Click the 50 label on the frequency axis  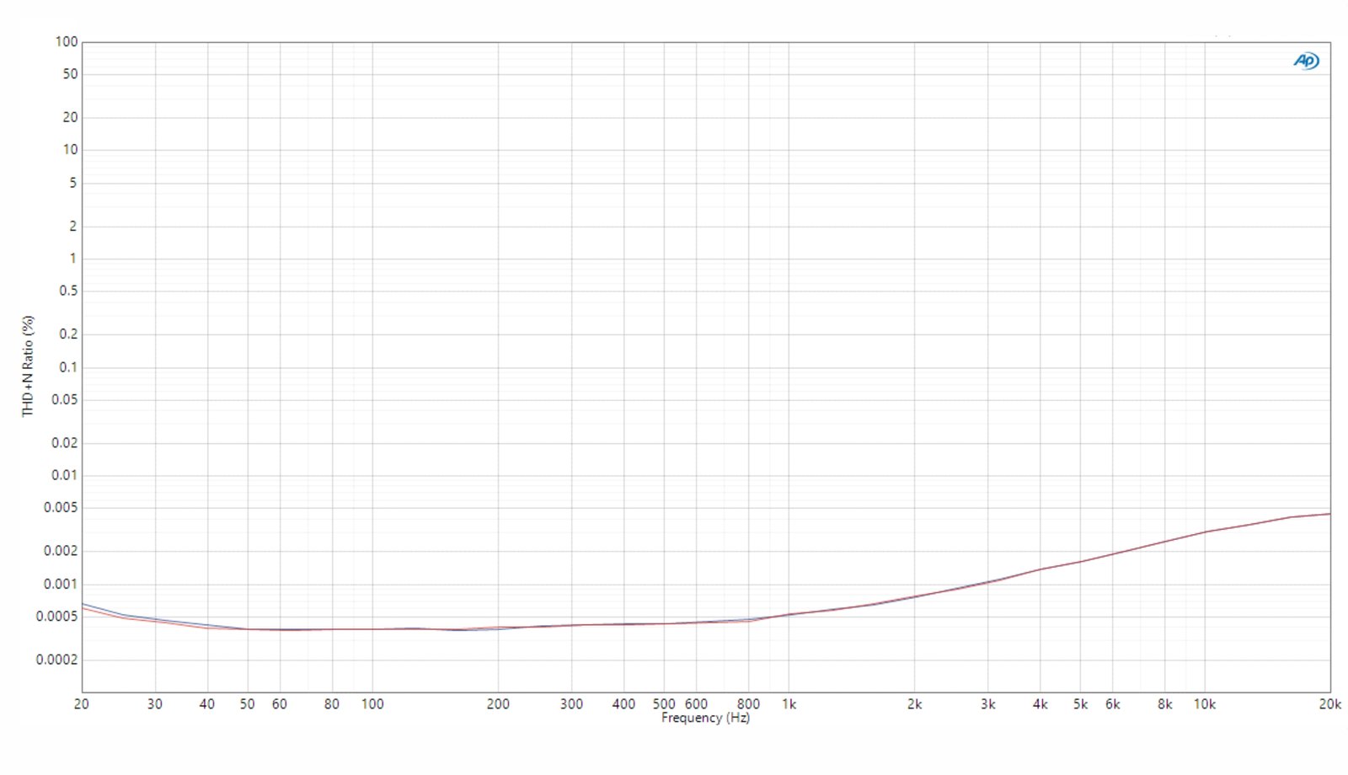click(247, 704)
